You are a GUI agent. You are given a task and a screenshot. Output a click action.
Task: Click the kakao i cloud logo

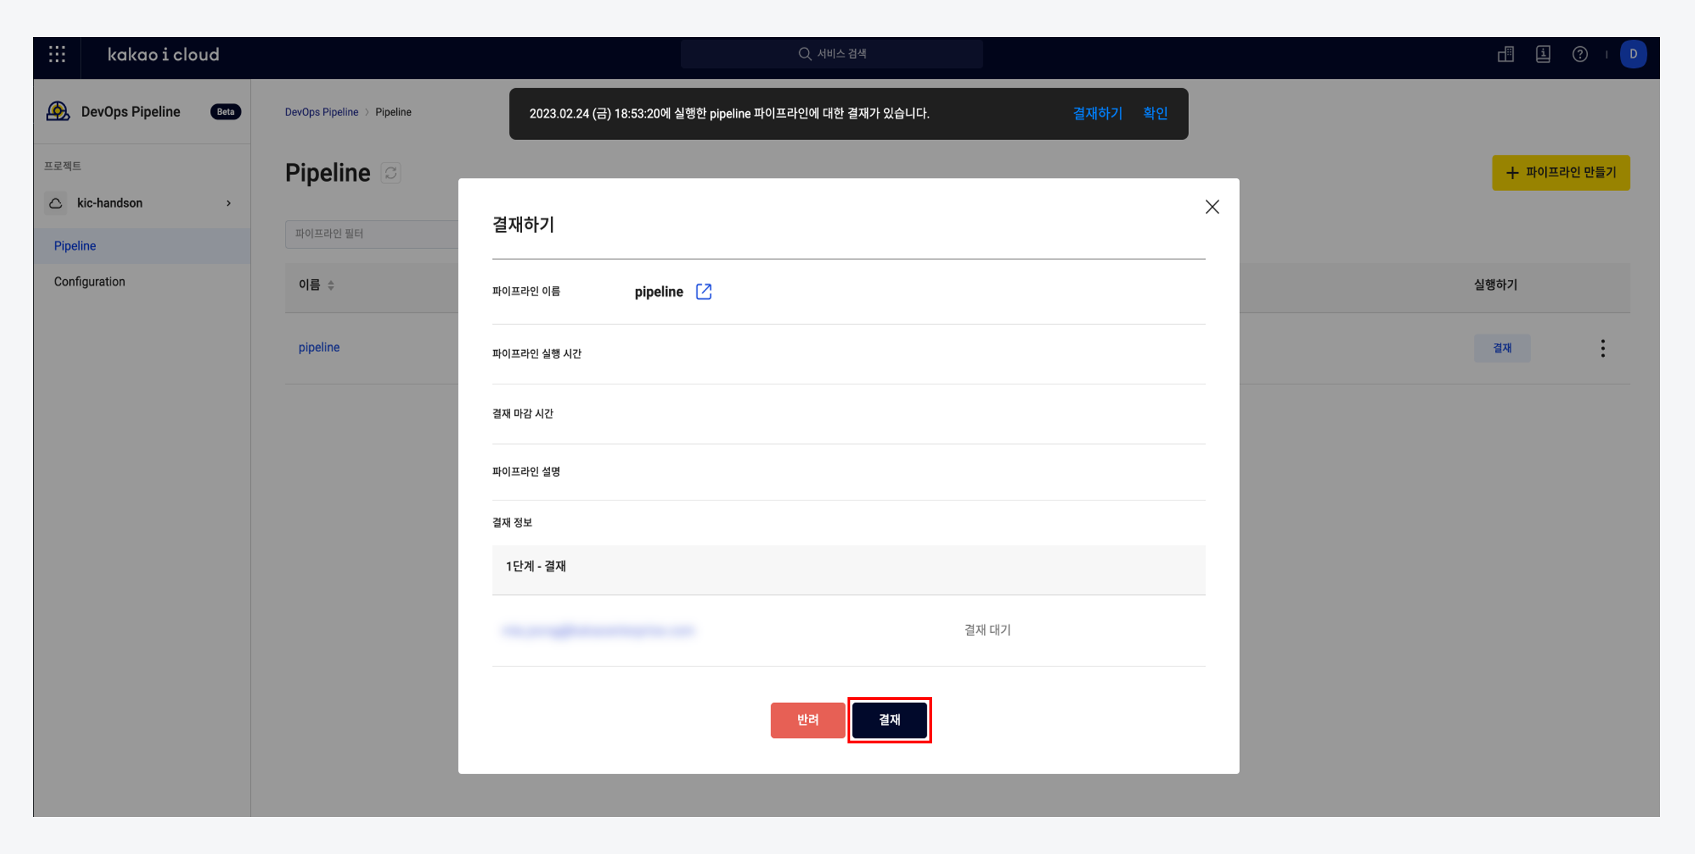pos(164,55)
